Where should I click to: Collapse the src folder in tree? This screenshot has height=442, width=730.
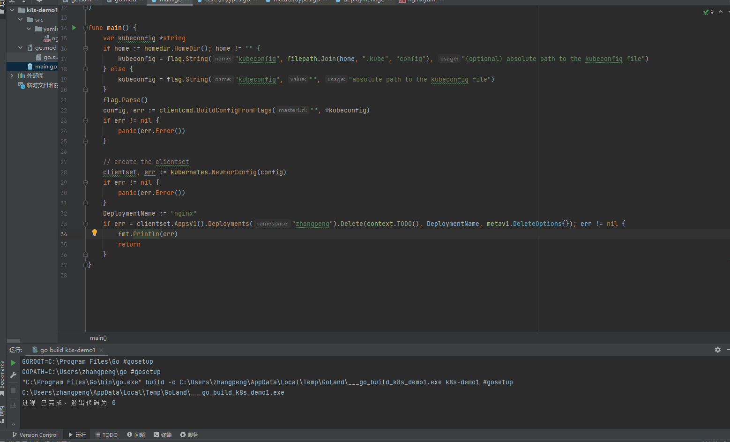point(21,19)
